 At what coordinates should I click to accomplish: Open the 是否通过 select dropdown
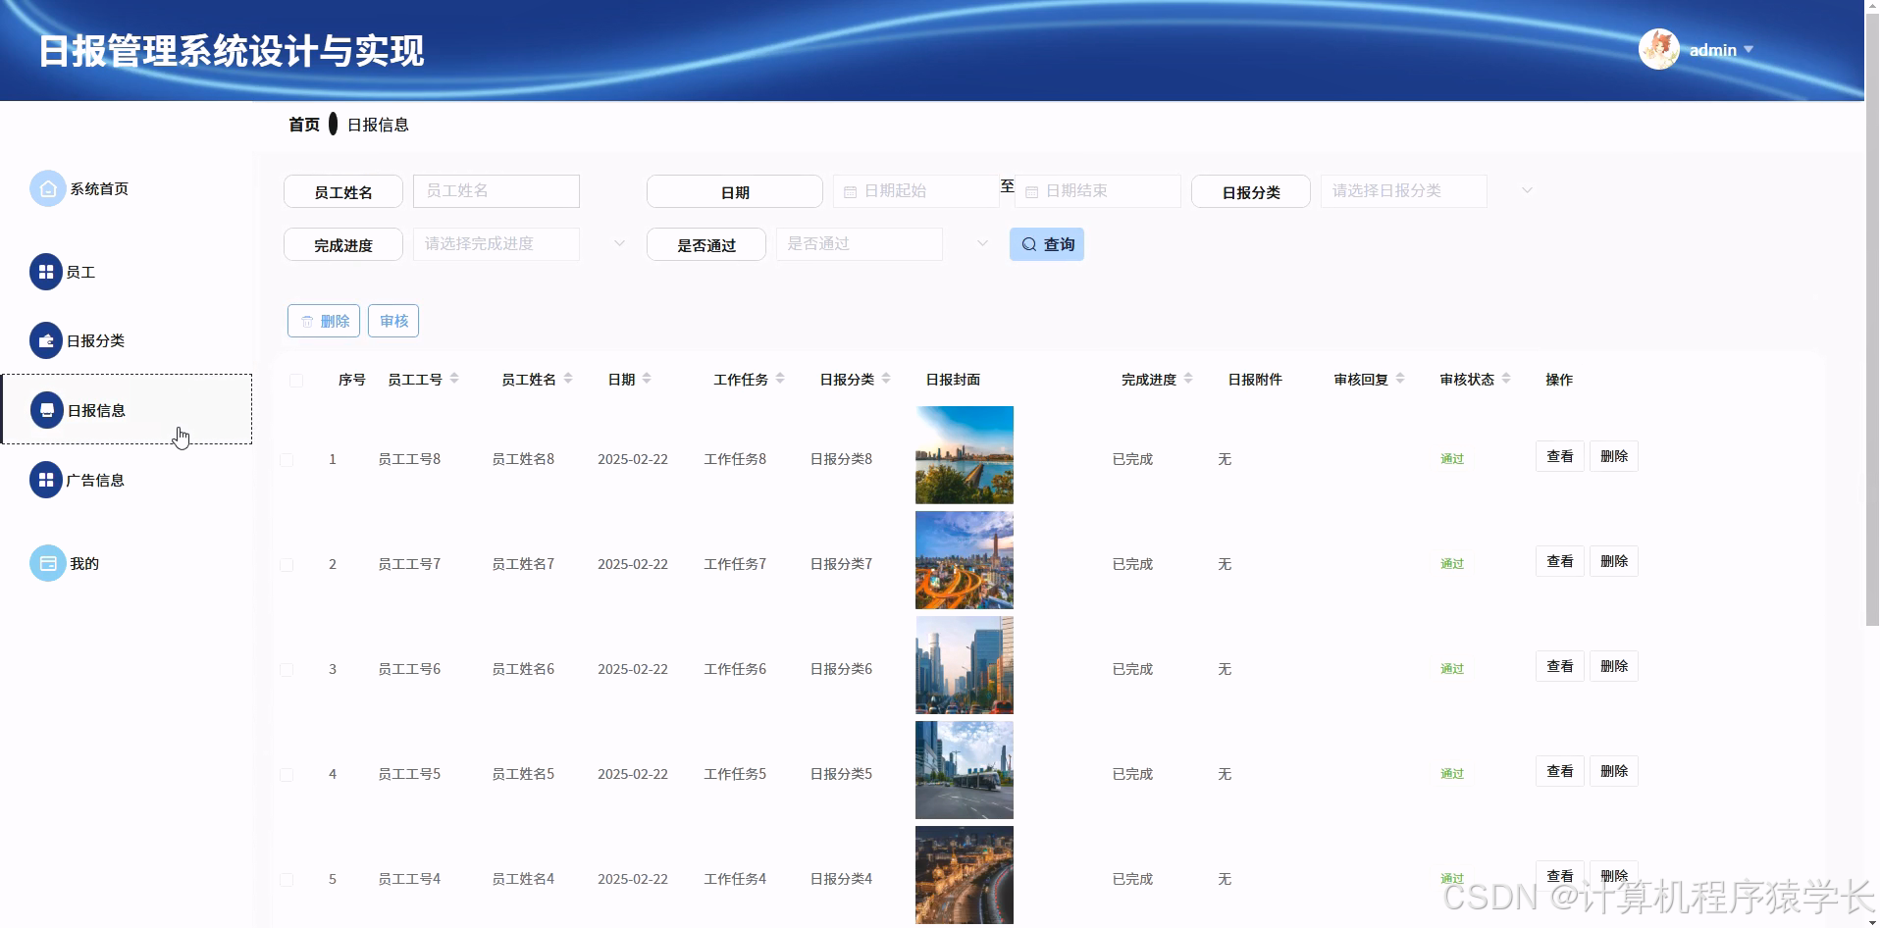coord(859,244)
